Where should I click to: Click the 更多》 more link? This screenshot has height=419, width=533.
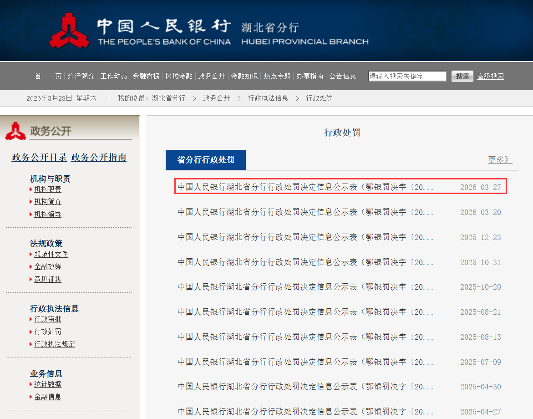(x=500, y=159)
